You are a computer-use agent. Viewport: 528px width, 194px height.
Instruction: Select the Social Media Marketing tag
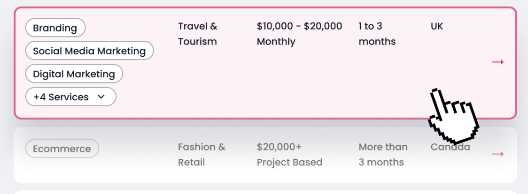click(89, 51)
